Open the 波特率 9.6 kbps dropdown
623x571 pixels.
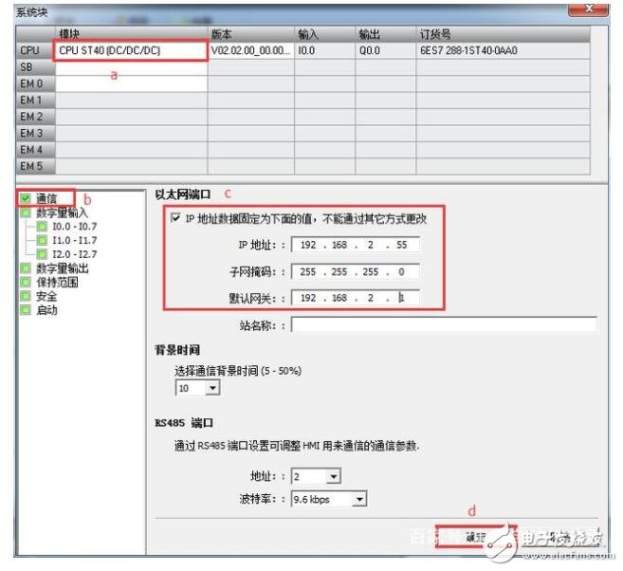(359, 499)
